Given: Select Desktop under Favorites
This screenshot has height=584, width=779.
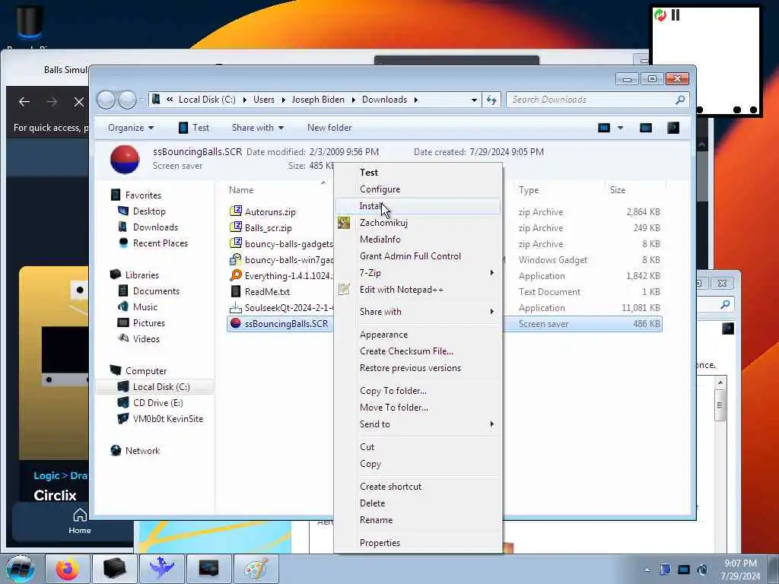Looking at the screenshot, I should coord(149,211).
